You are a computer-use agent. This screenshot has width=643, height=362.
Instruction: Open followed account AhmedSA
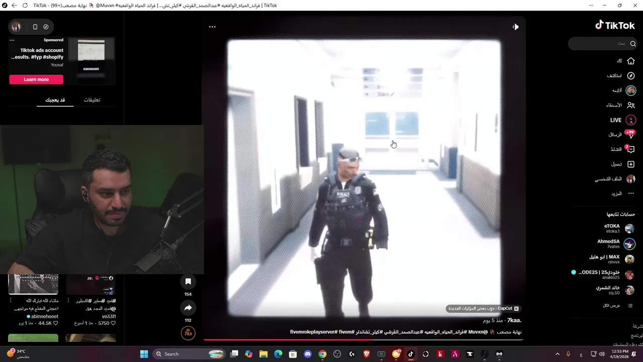[x=616, y=244]
